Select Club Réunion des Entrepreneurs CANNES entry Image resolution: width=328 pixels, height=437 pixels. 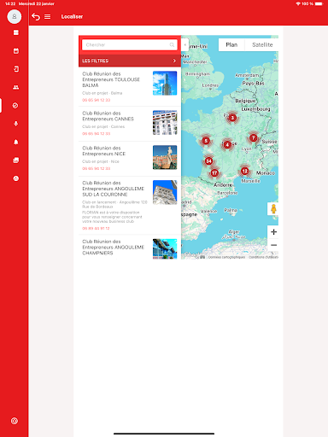click(x=130, y=124)
